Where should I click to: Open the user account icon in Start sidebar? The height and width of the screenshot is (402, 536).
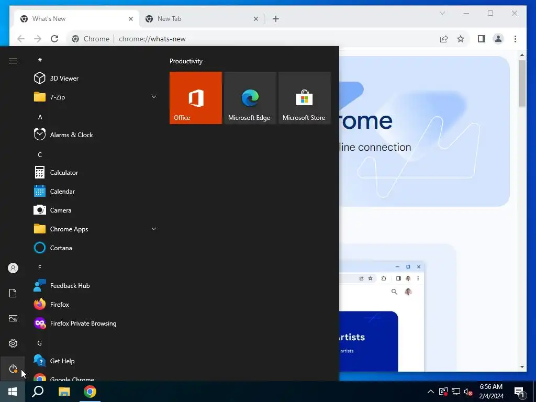[x=13, y=268]
